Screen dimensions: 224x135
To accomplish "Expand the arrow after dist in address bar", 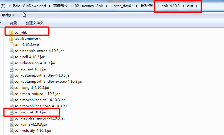I will point(197,6).
